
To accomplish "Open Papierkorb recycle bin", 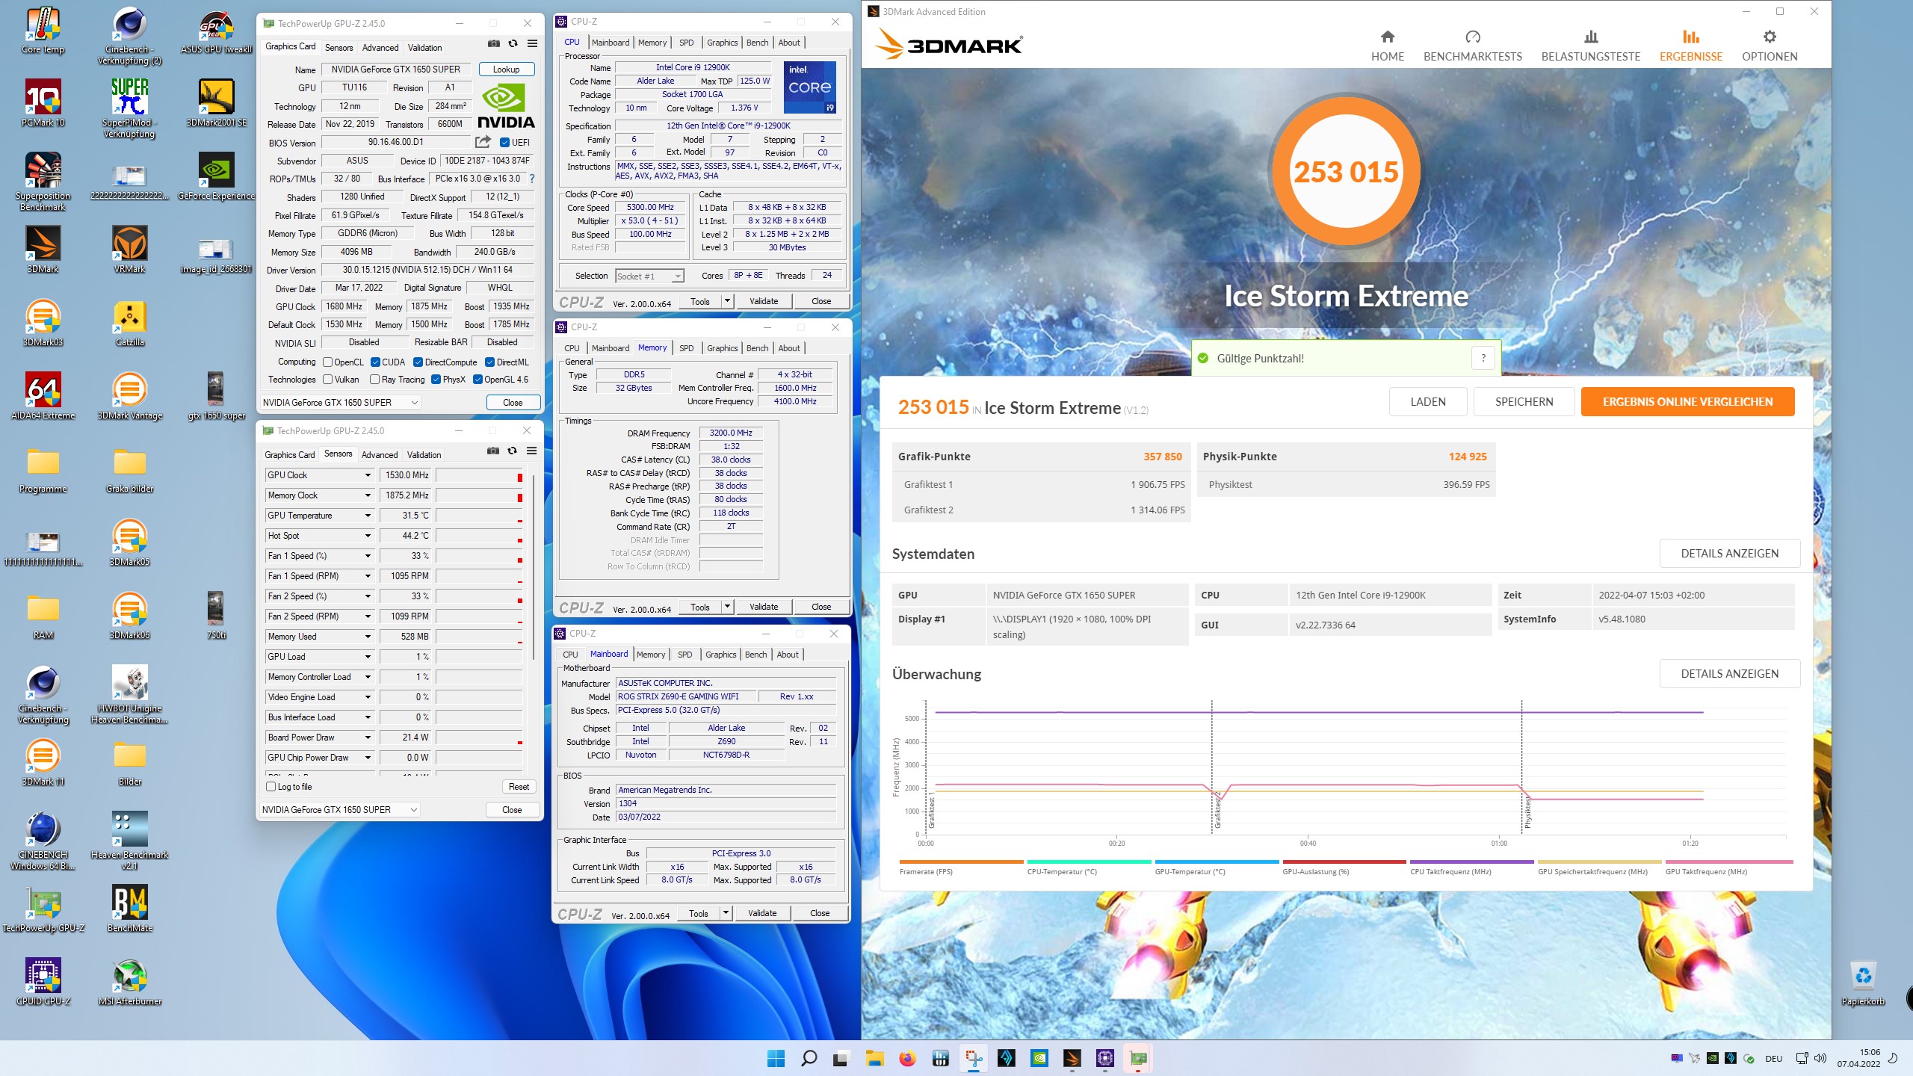I will (1863, 983).
